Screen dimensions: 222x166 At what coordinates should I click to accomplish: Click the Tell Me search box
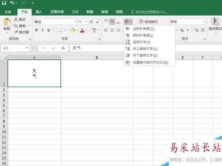pos(150,12)
